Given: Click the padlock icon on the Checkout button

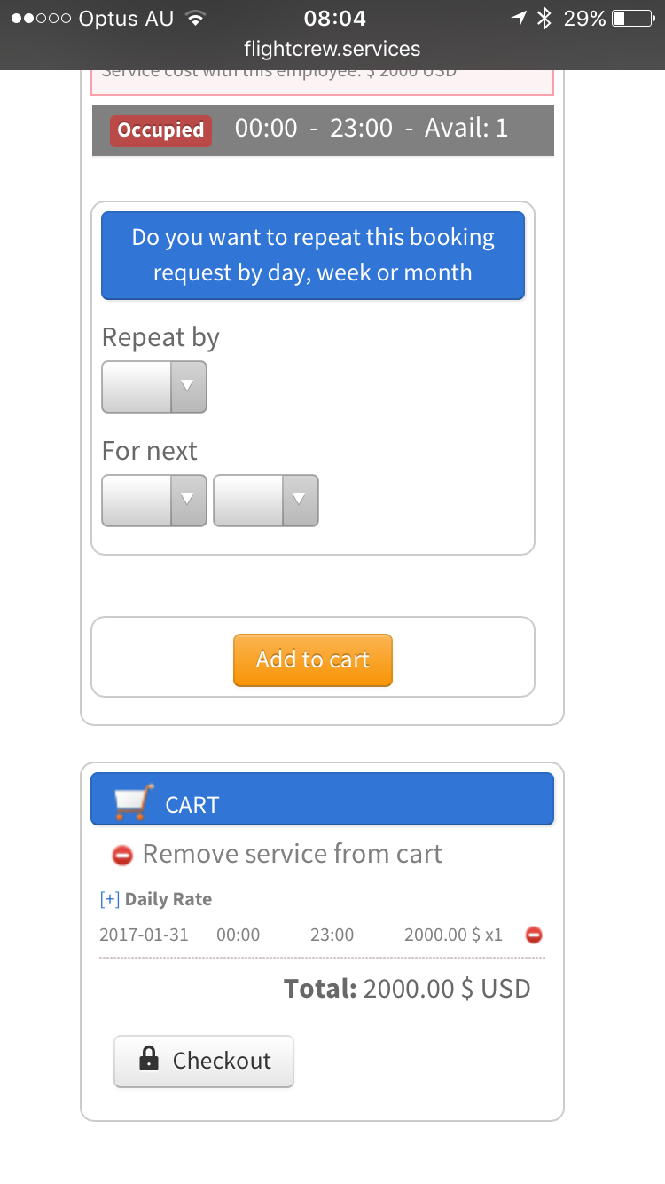Looking at the screenshot, I should [149, 1059].
